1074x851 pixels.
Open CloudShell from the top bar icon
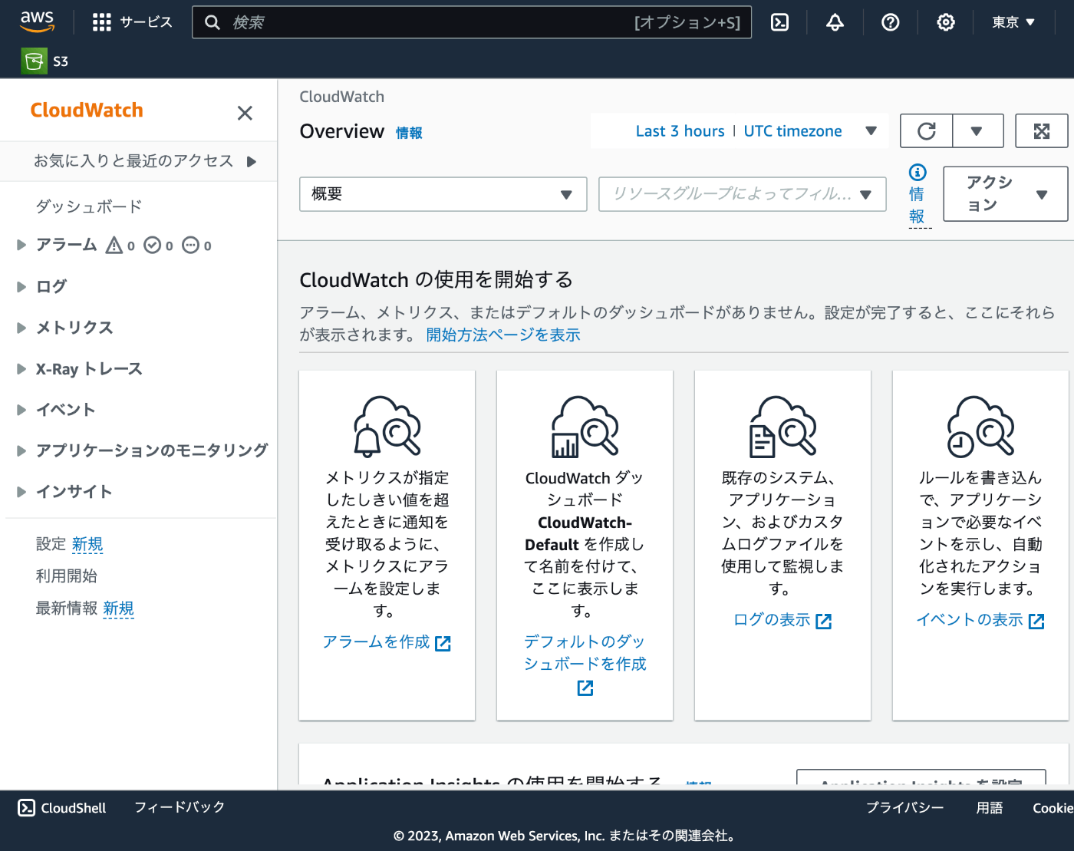tap(779, 22)
